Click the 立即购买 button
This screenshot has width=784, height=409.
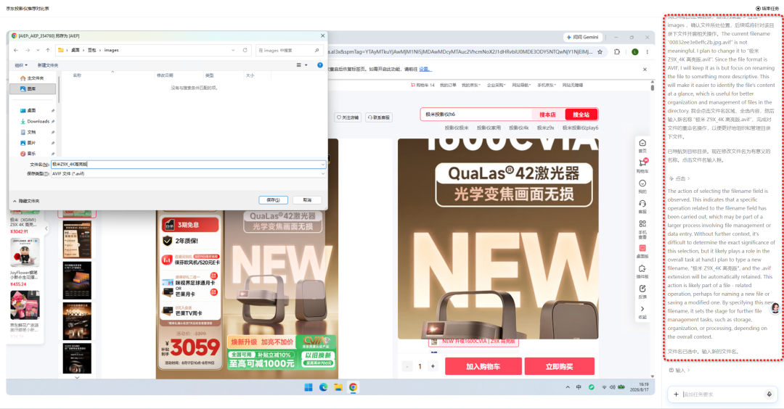(x=560, y=366)
